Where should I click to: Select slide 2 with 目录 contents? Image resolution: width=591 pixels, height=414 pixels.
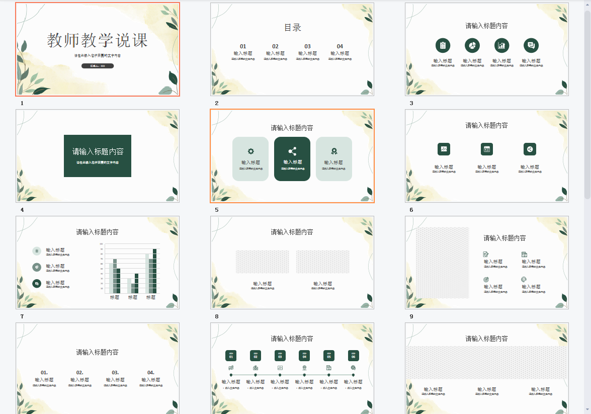click(292, 49)
